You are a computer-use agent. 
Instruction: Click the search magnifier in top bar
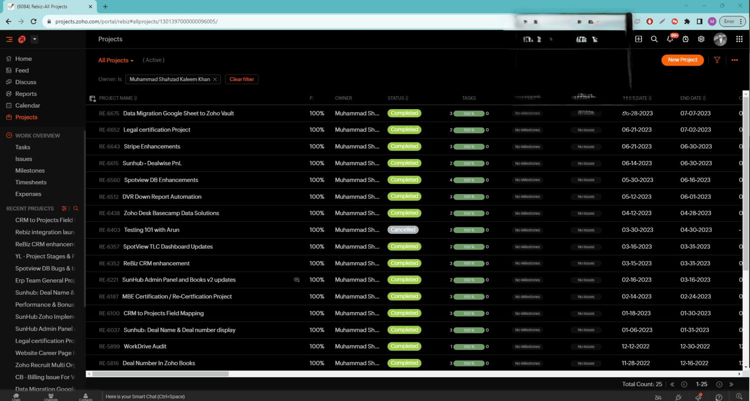[654, 39]
